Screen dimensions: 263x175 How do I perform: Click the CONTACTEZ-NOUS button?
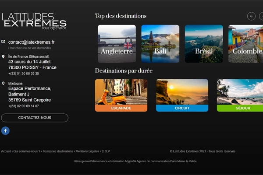pos(35,118)
